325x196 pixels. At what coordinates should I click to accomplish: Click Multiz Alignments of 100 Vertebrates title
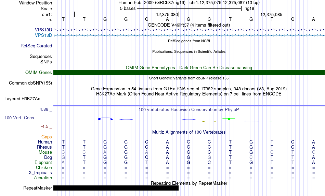189,132
